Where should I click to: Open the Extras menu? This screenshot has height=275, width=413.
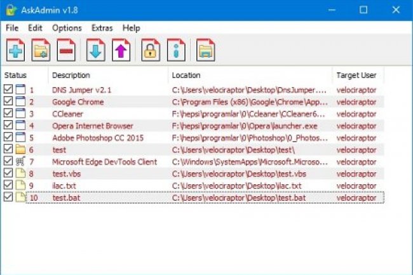click(x=102, y=29)
